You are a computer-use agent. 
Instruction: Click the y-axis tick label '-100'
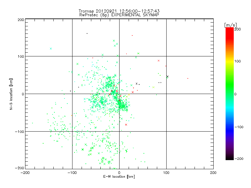[19, 132]
